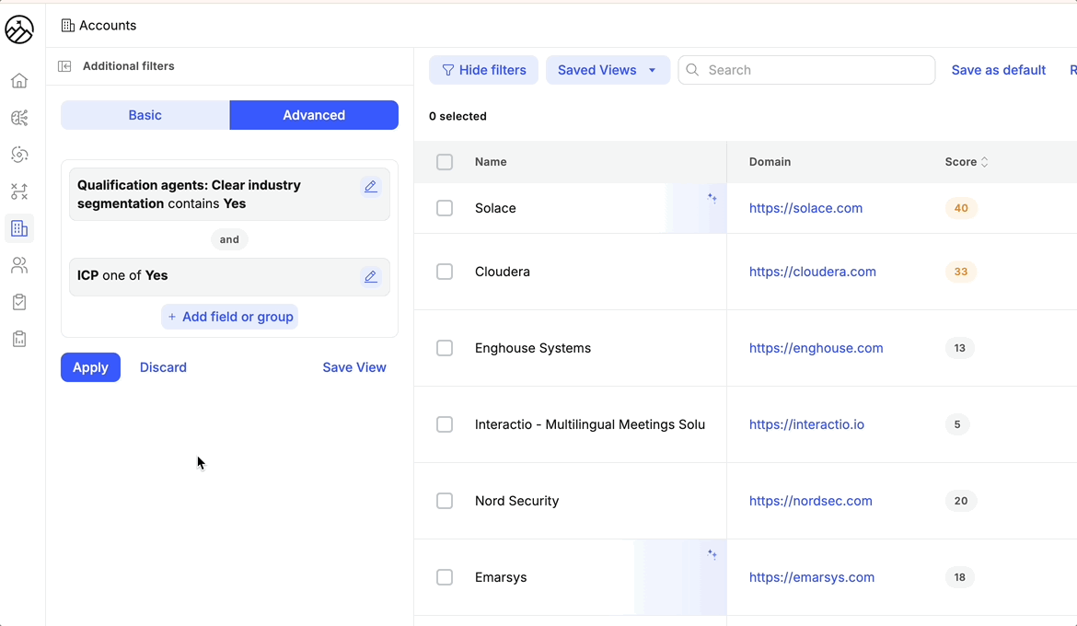Viewport: 1077px width, 626px height.
Task: Open the enghouse.com domain link
Action: coord(816,348)
